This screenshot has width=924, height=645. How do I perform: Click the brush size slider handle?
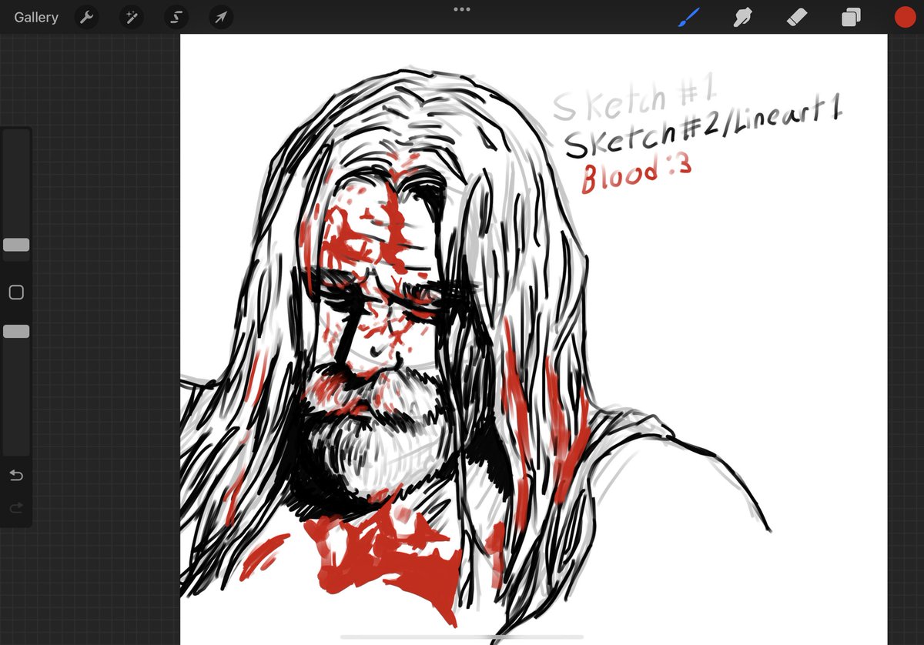(16, 245)
